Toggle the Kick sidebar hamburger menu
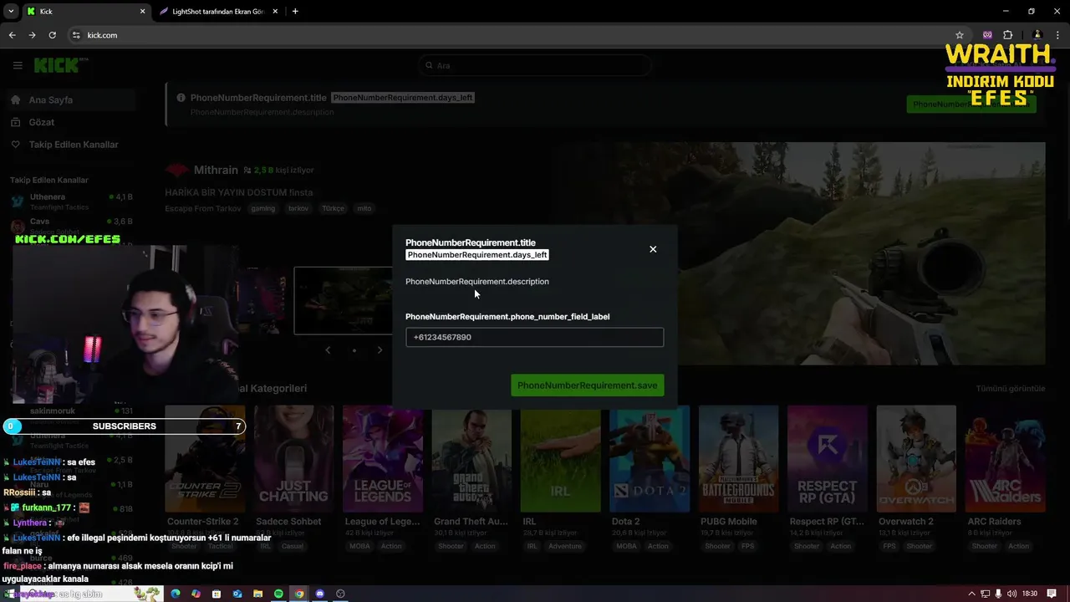The width and height of the screenshot is (1070, 602). [18, 65]
